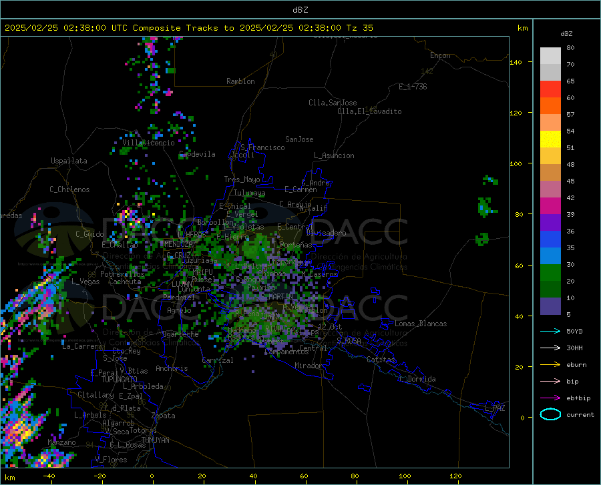The width and height of the screenshot is (601, 485).
Task: Click the Ramblon label near top
Action: click(x=240, y=81)
